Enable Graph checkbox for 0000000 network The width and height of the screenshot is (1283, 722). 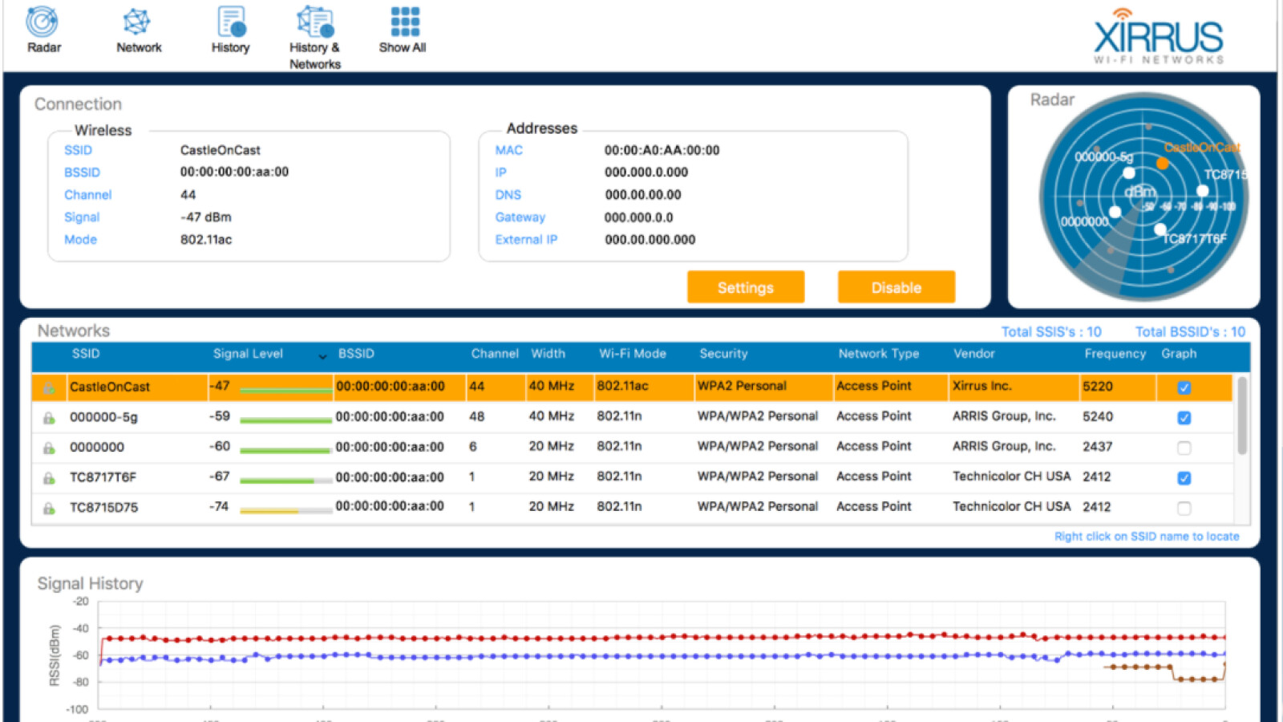[x=1184, y=448]
